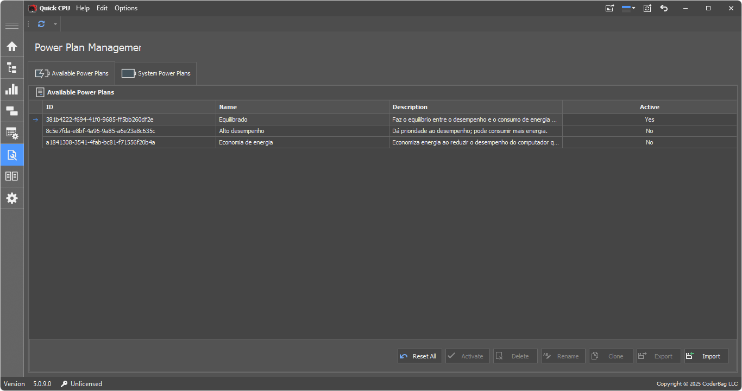Image resolution: width=742 pixels, height=391 pixels.
Task: Open the settings gear in the sidebar
Action: point(12,198)
